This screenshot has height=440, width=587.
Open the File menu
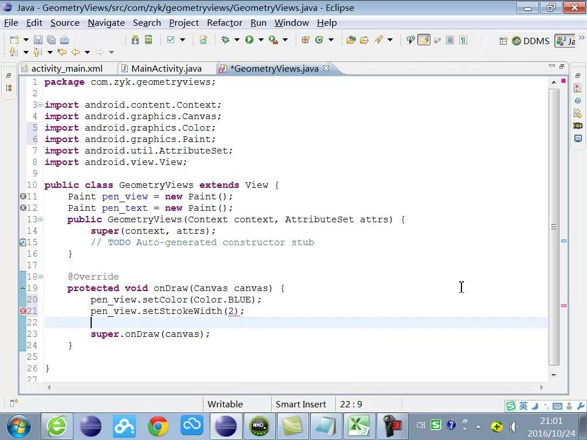pos(11,23)
